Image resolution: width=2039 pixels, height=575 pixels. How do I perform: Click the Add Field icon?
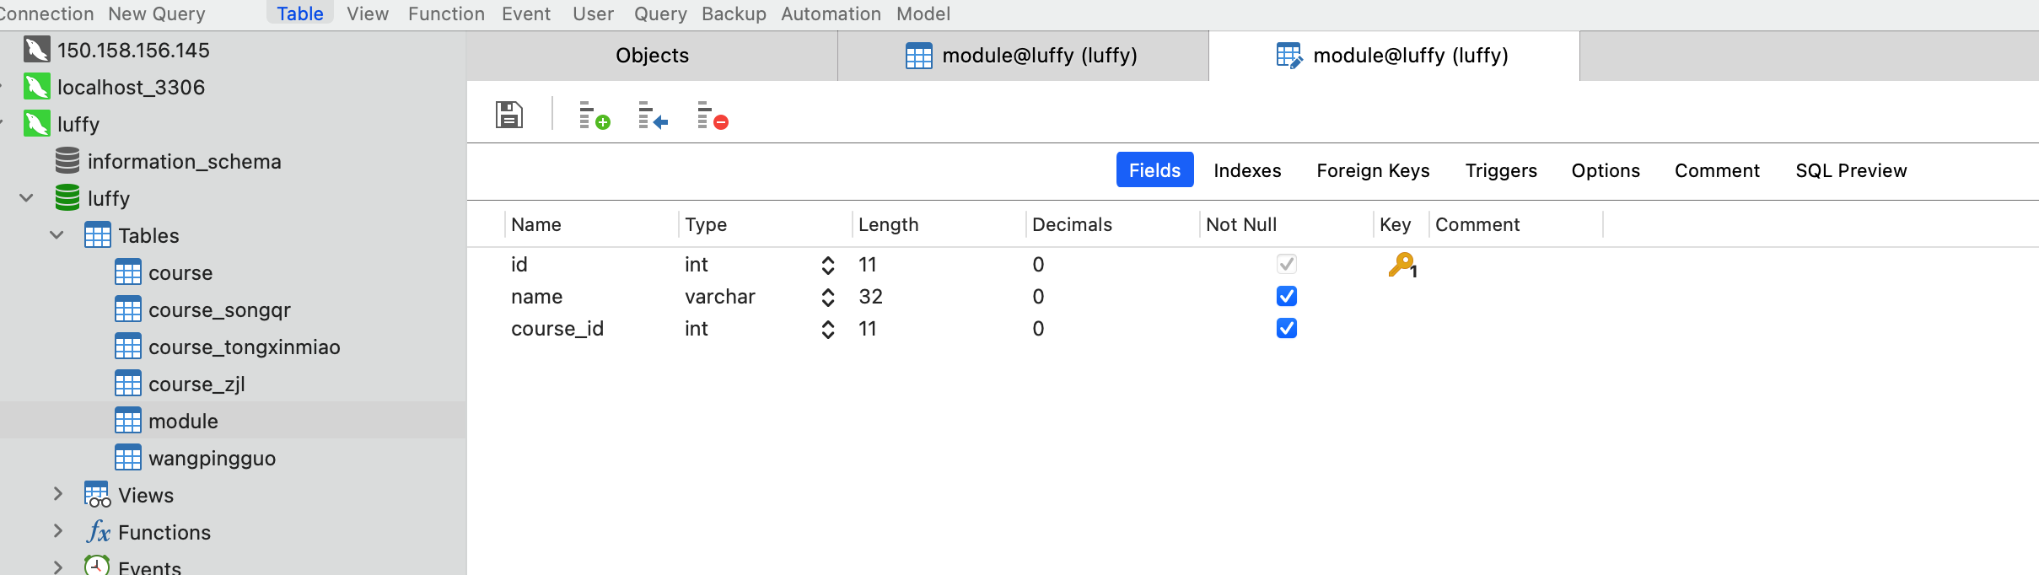594,115
